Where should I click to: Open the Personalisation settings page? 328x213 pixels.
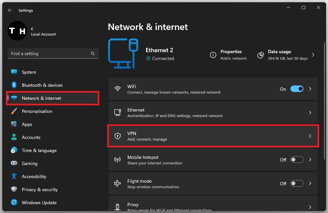pos(37,111)
